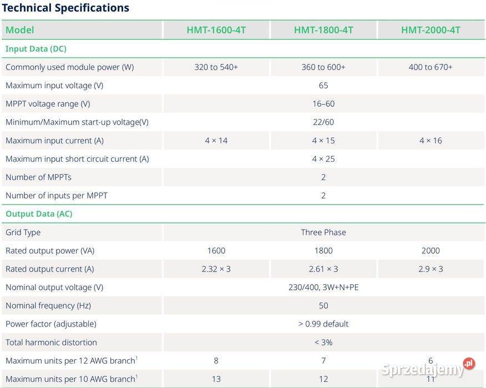Click the Model header cell

(x=20, y=30)
